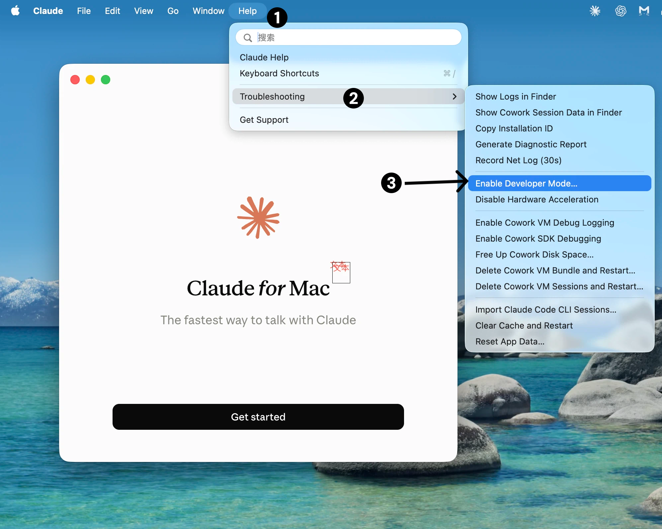Maximize the Claude window with green button
This screenshot has width=662, height=529.
click(106, 80)
